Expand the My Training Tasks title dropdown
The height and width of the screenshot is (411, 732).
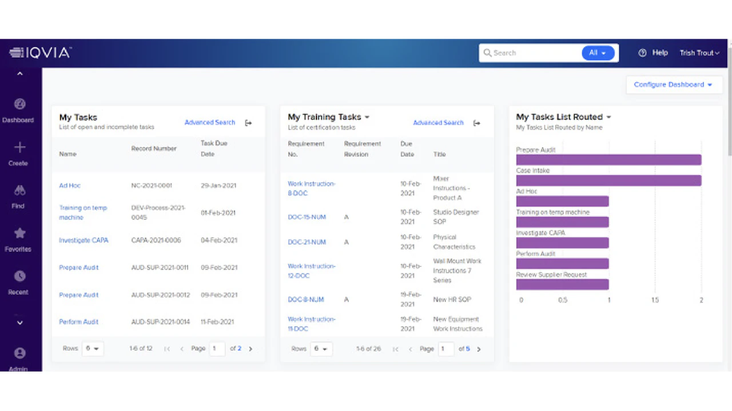tap(367, 116)
